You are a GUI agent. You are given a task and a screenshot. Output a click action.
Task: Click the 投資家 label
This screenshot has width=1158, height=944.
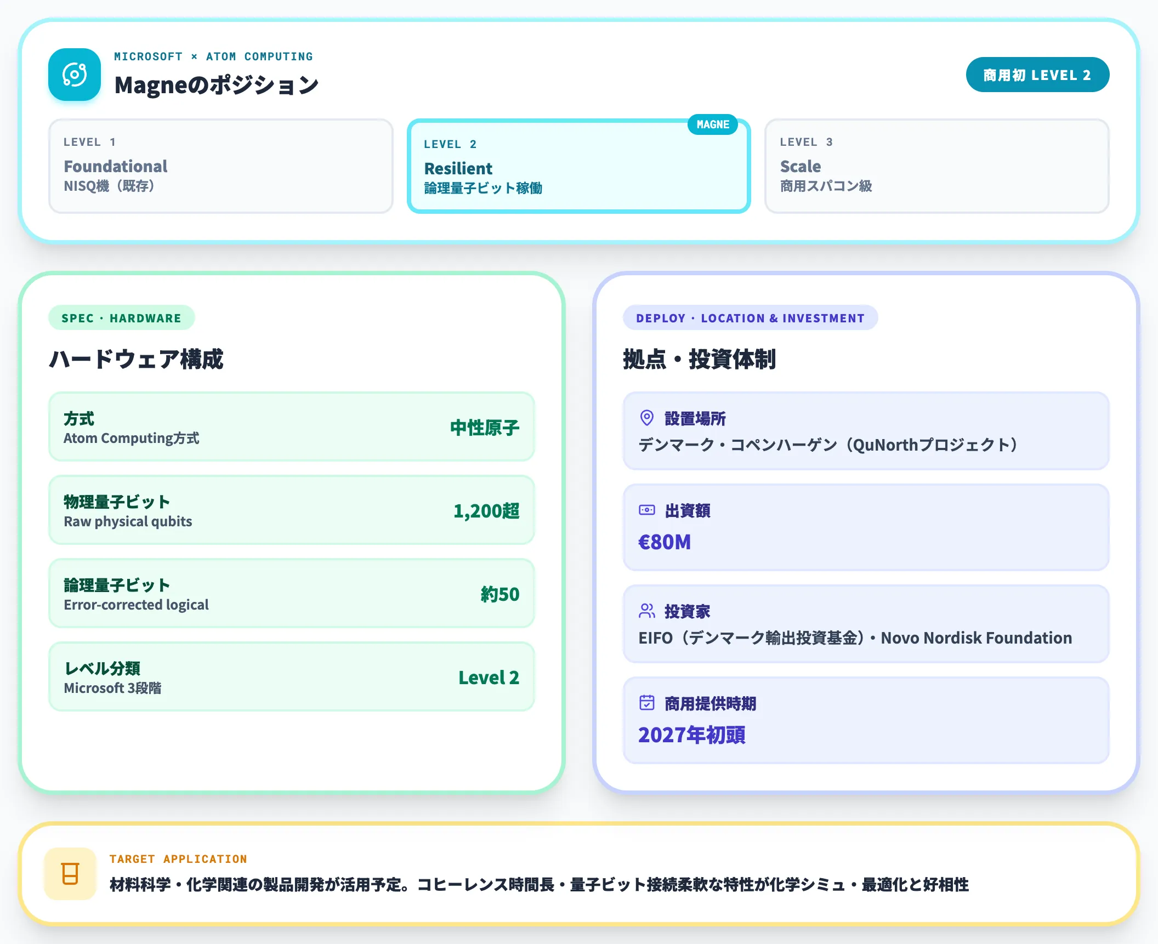point(688,611)
